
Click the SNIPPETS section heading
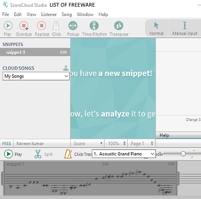coord(13,44)
